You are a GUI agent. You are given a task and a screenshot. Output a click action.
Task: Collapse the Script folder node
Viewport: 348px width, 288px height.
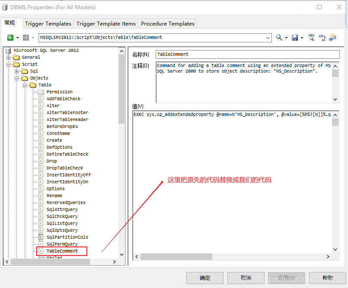(x=9, y=64)
